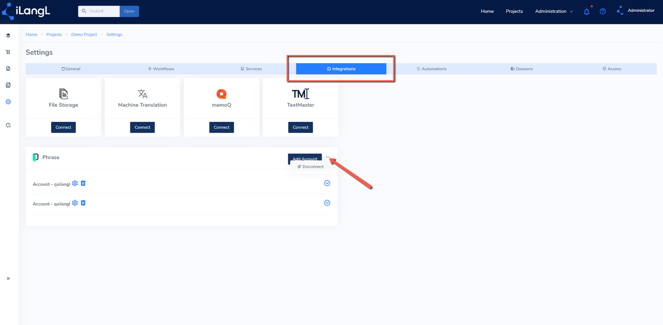The width and height of the screenshot is (663, 325).
Task: Click the Demo Project breadcrumb
Action: 84,34
